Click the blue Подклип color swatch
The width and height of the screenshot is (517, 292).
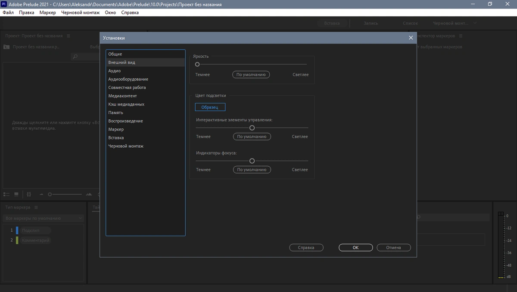[17, 230]
